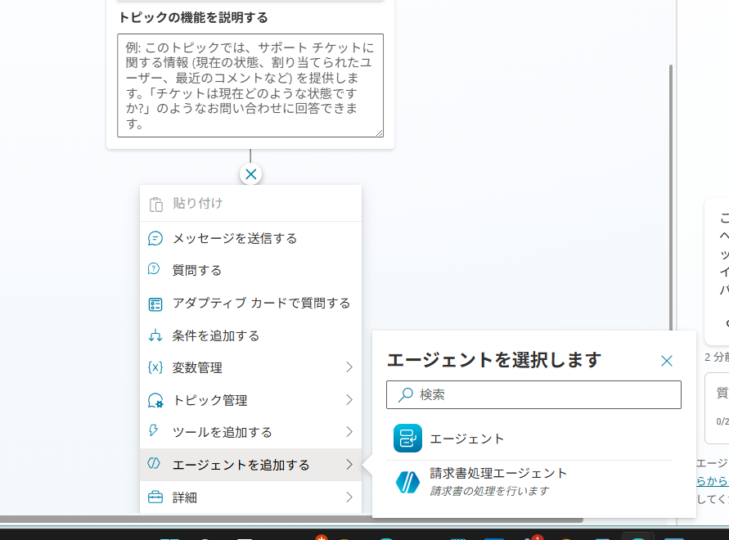Open the らから hyperlink on the right panel

point(717,481)
